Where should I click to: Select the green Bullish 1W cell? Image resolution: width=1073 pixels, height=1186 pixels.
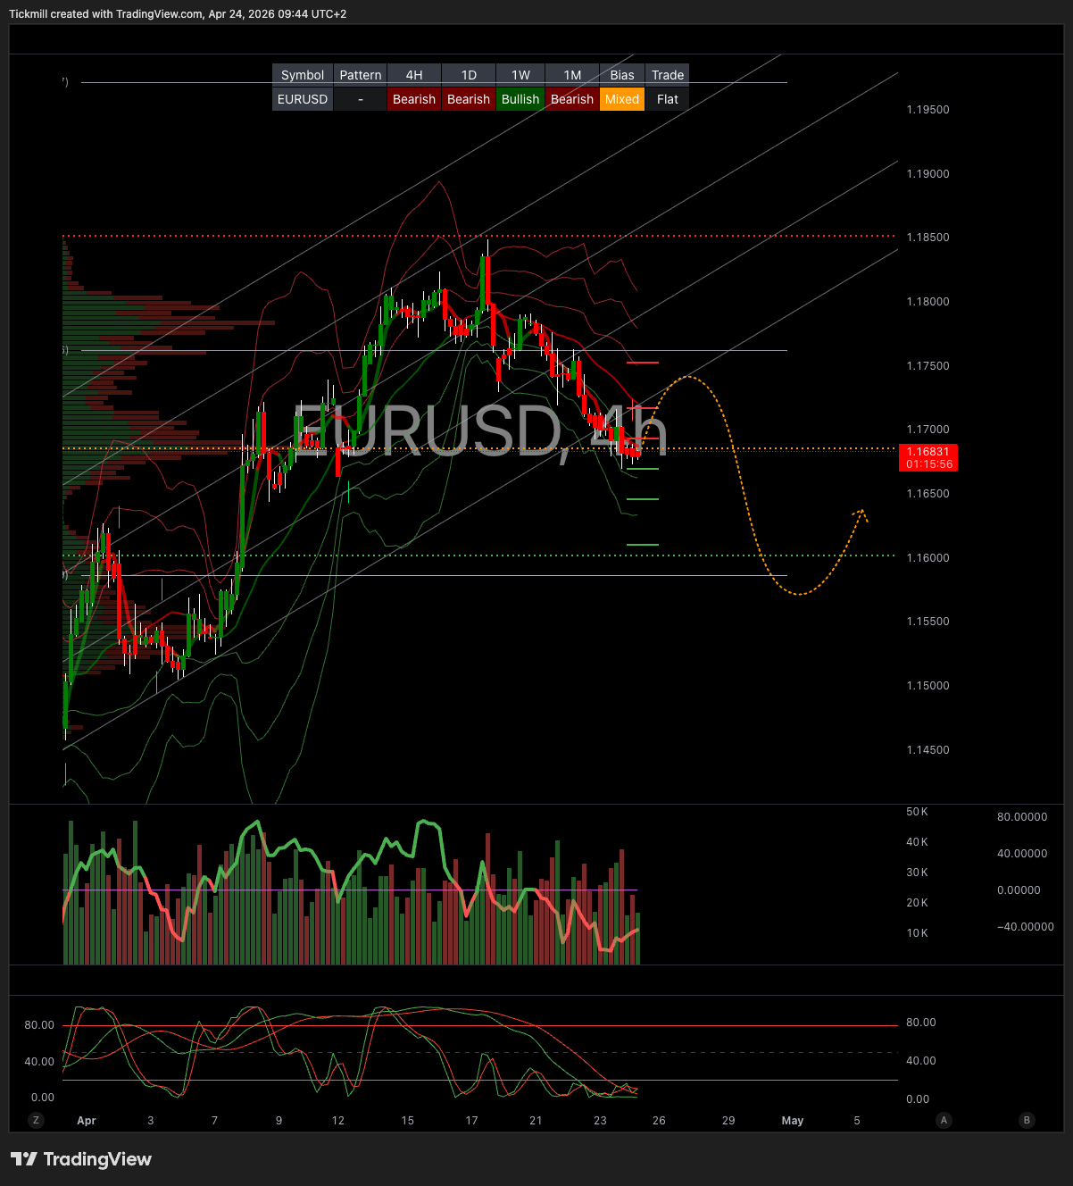coord(520,99)
